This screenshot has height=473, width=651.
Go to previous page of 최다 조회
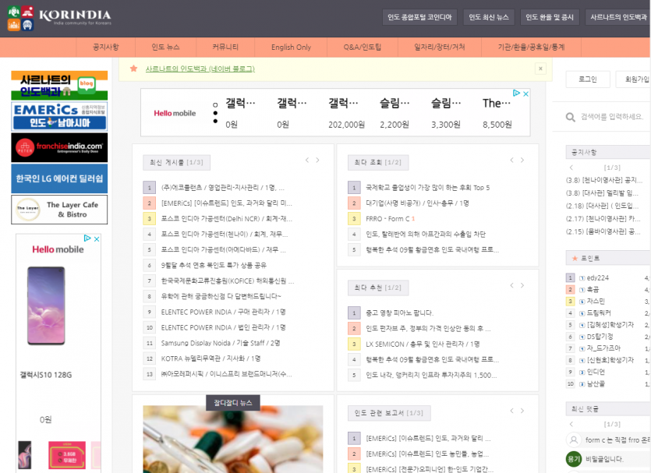point(511,161)
